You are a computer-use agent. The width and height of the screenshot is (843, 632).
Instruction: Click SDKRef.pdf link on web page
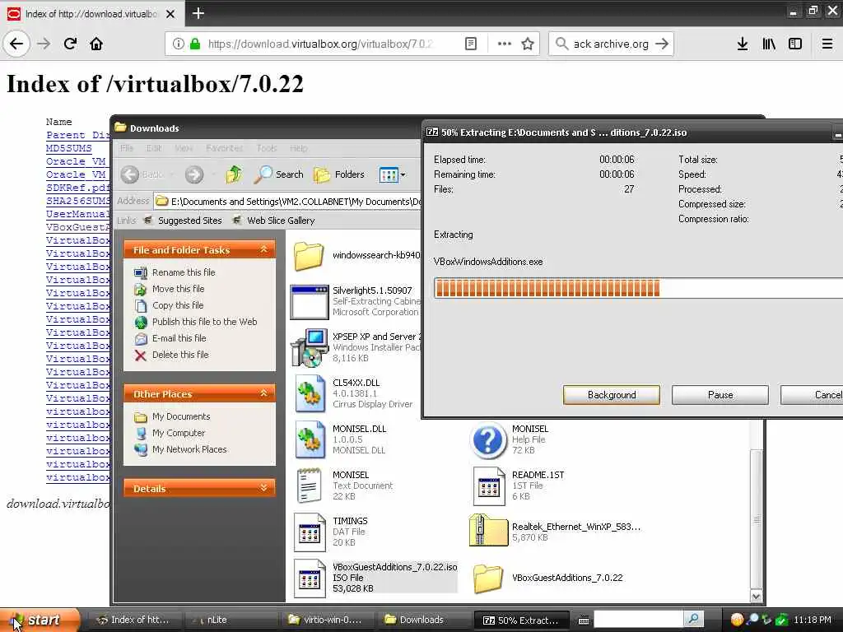tap(78, 188)
